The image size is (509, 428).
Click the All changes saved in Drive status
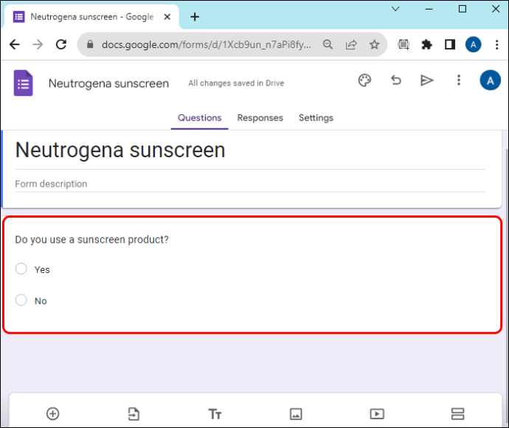(x=236, y=83)
